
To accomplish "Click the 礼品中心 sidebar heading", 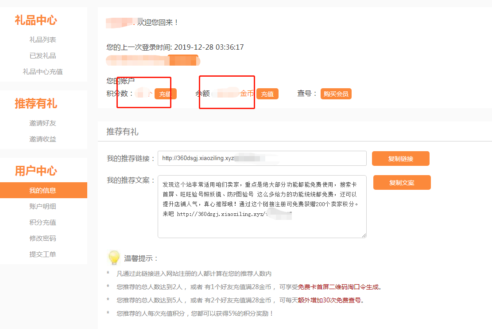I will [x=36, y=20].
